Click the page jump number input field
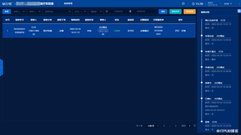This screenshot has width=241, height=135. coord(190,126)
